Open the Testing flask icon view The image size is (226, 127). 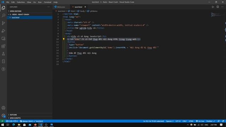[3, 54]
